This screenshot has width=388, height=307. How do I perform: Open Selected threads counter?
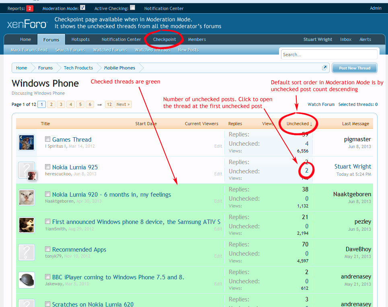point(358,104)
